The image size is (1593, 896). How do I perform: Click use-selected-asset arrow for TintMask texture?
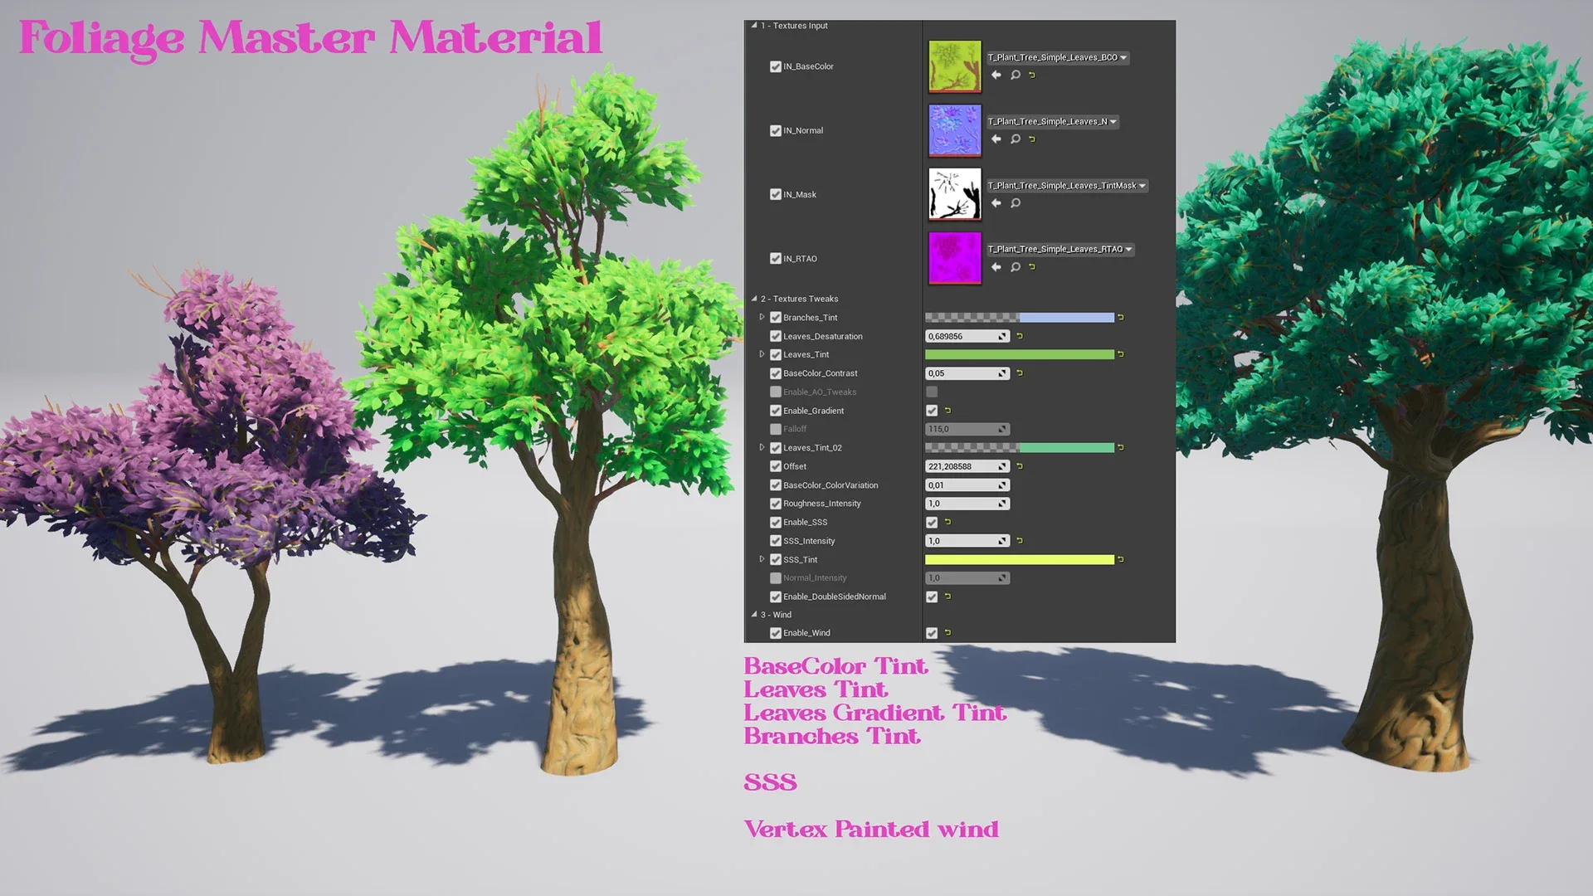click(x=996, y=203)
